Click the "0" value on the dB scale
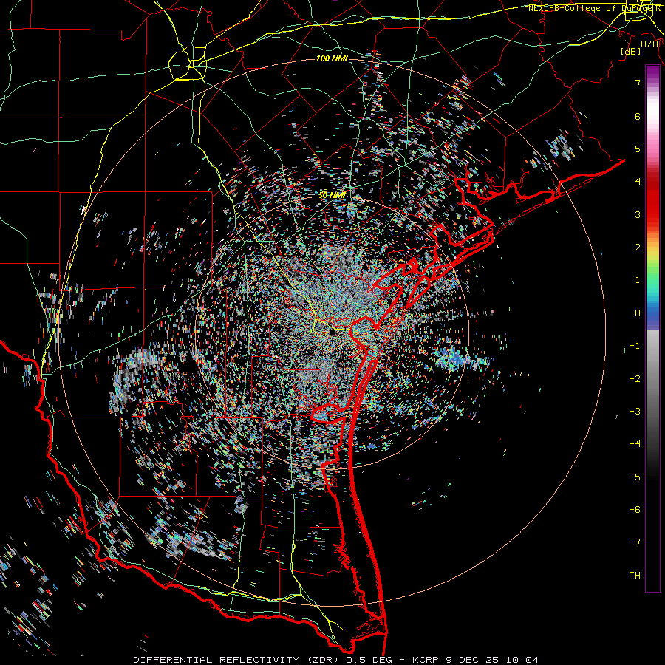Viewport: 665px width, 665px height. 638,313
